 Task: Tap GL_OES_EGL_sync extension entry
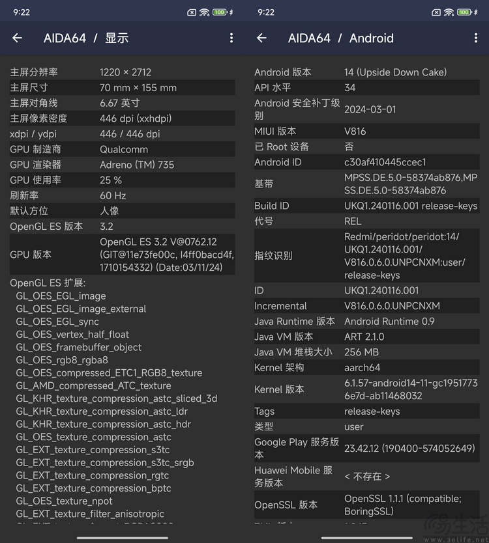57,322
